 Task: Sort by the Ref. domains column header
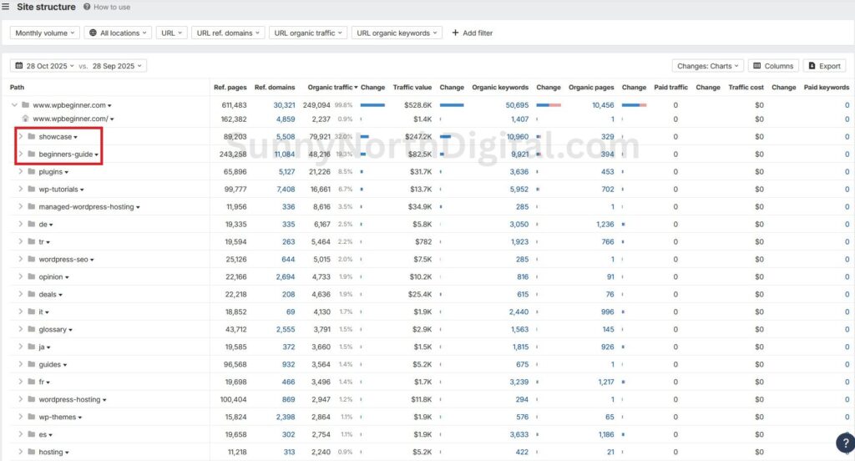point(275,88)
